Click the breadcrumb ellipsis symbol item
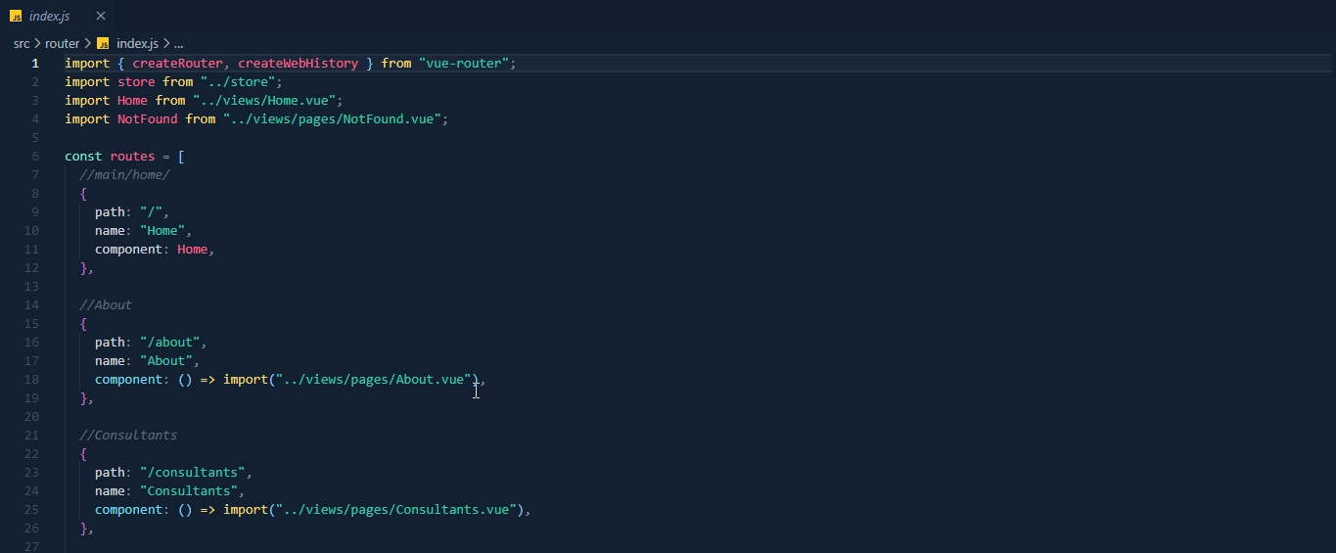 click(x=178, y=43)
